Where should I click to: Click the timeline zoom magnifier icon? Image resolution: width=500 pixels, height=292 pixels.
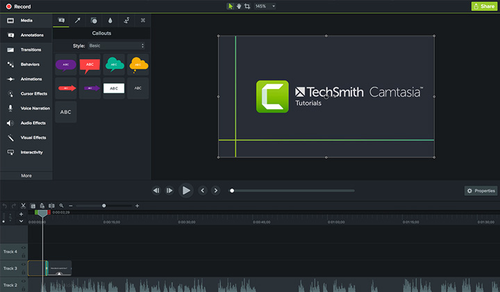tap(61, 206)
